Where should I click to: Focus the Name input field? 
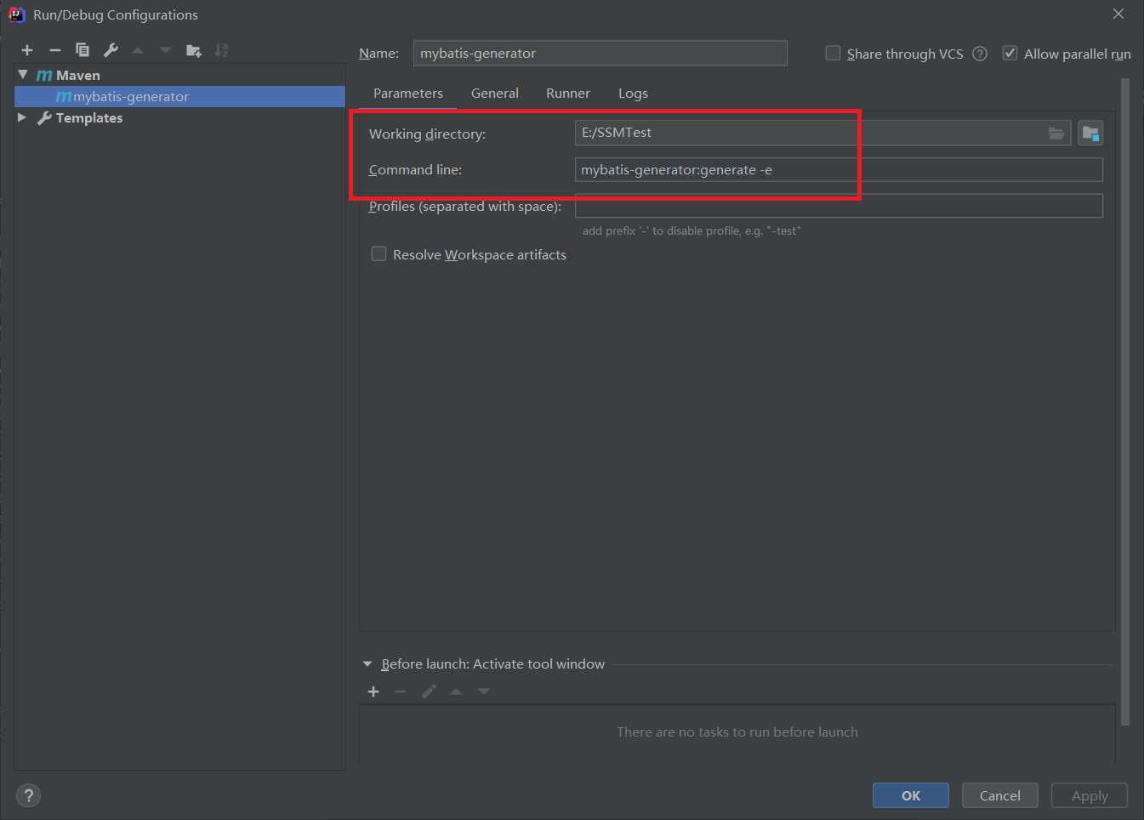[600, 53]
